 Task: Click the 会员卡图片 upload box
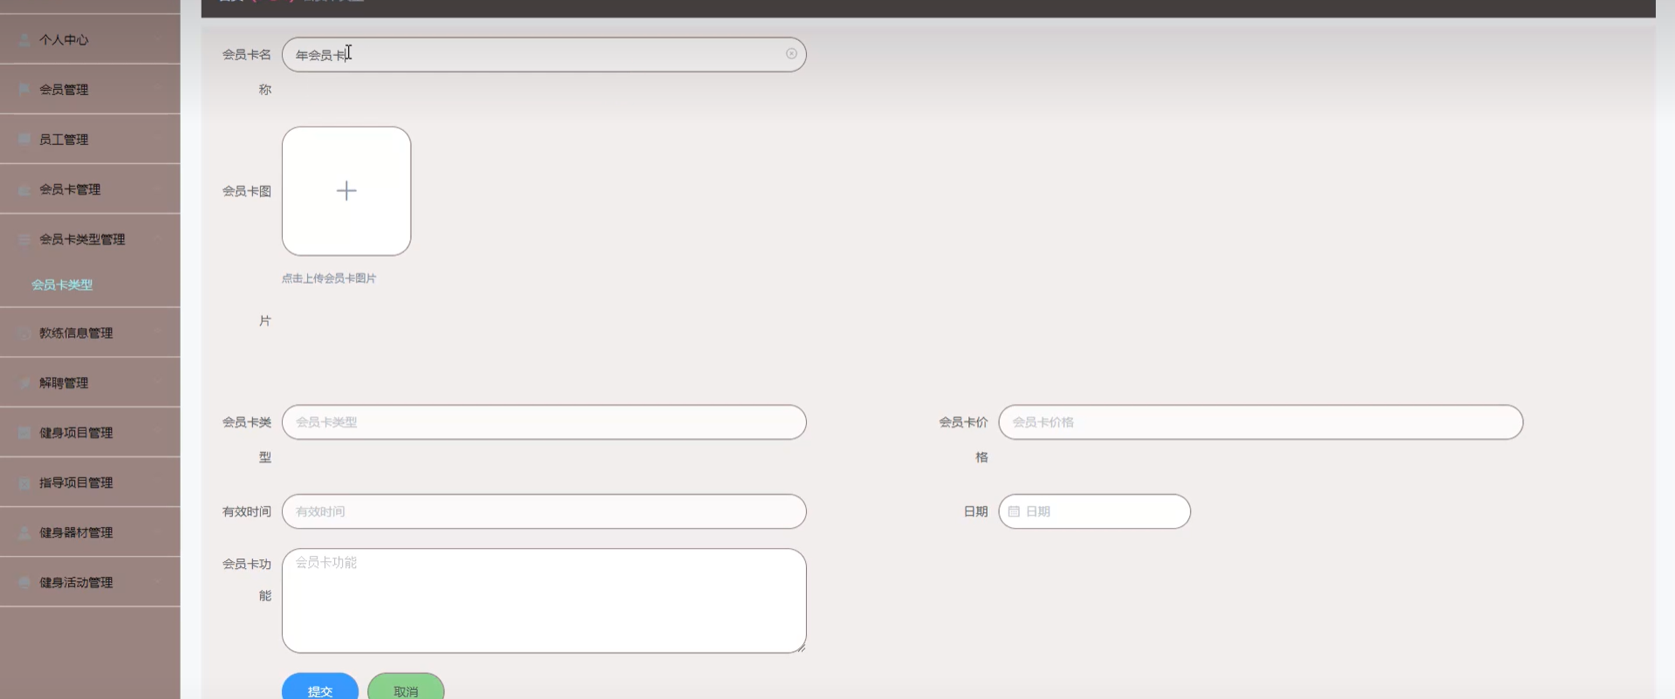coord(346,191)
